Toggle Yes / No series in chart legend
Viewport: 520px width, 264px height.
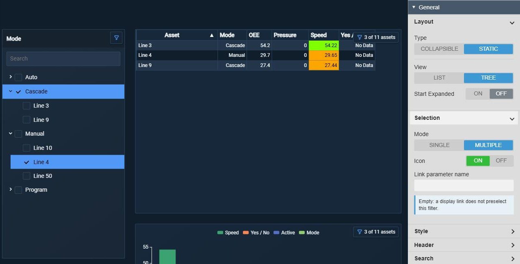pyautogui.click(x=256, y=233)
